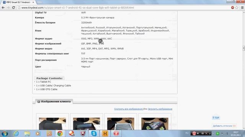Open the third customer image thumbnail
The width and height of the screenshot is (245, 137).
click(121, 124)
